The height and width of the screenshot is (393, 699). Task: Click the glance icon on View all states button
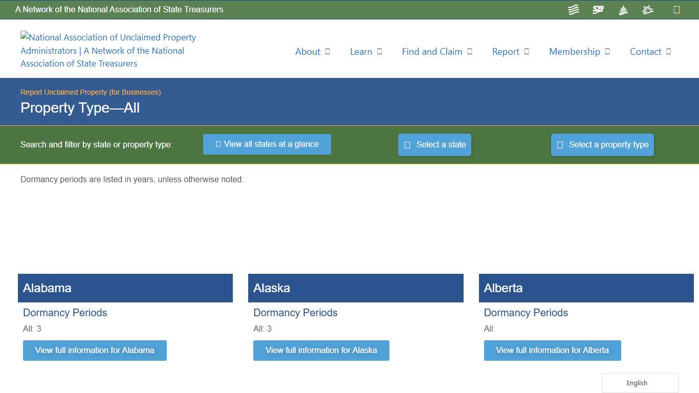[x=217, y=144]
